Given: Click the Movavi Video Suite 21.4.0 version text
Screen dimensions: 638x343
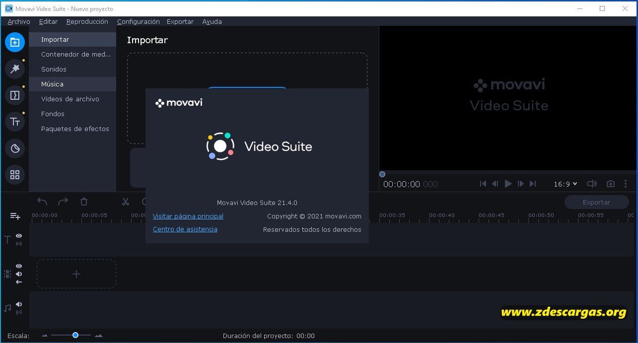Looking at the screenshot, I should click(257, 203).
